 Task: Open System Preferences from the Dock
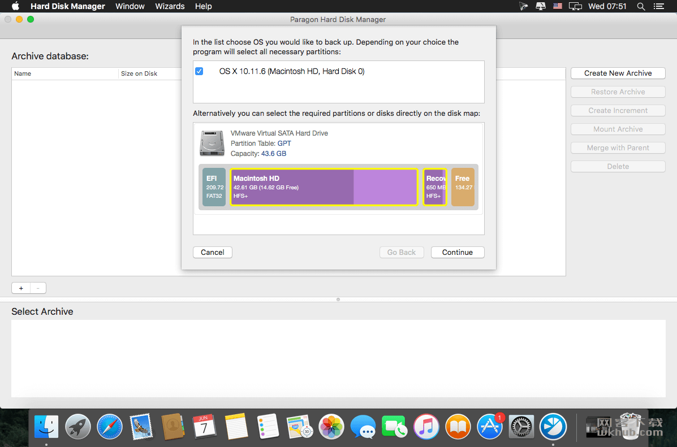pos(521,427)
